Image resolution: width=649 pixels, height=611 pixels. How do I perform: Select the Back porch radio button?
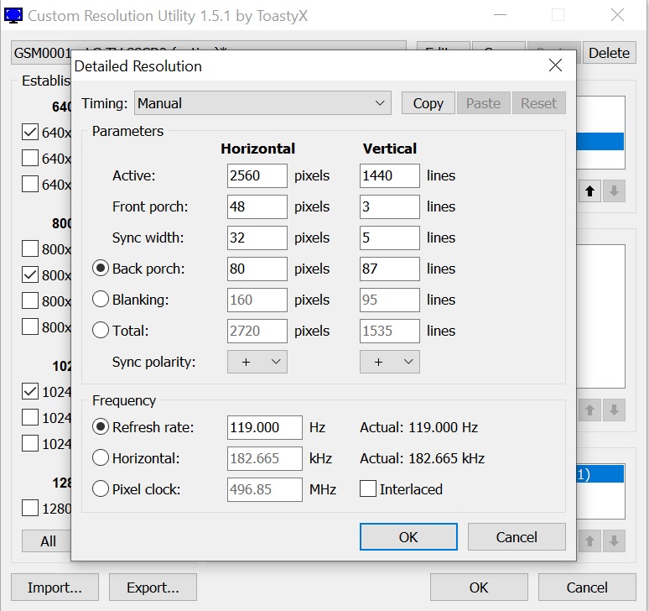[x=101, y=269]
